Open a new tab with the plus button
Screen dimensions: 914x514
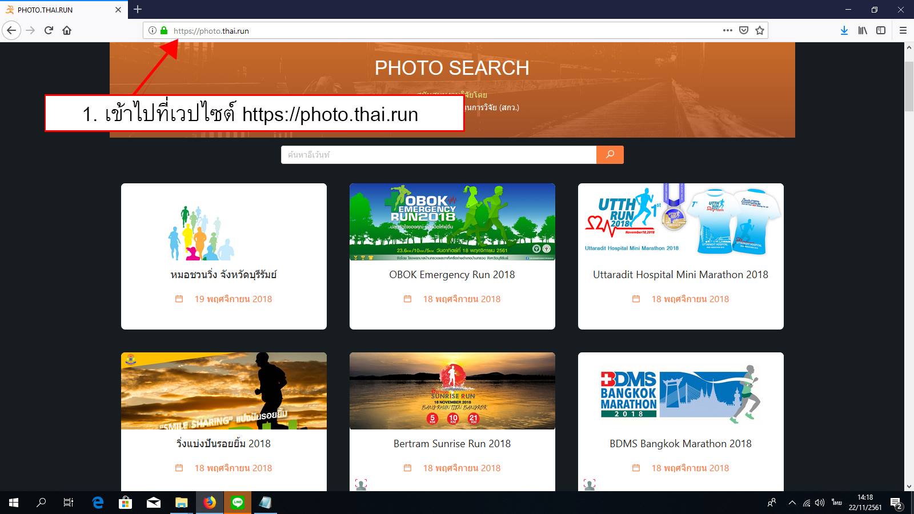click(138, 9)
